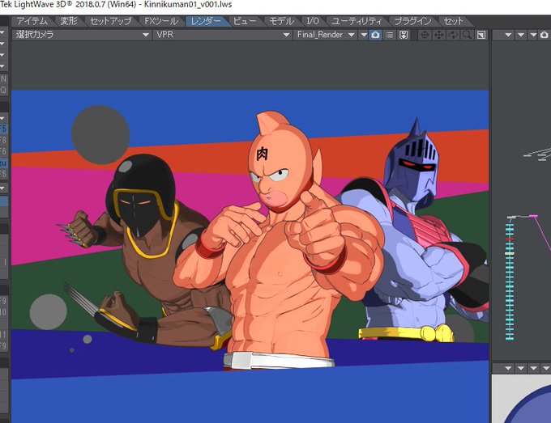Open first dropdown arrow in right viewport header
551x423 pixels.
coord(508,35)
